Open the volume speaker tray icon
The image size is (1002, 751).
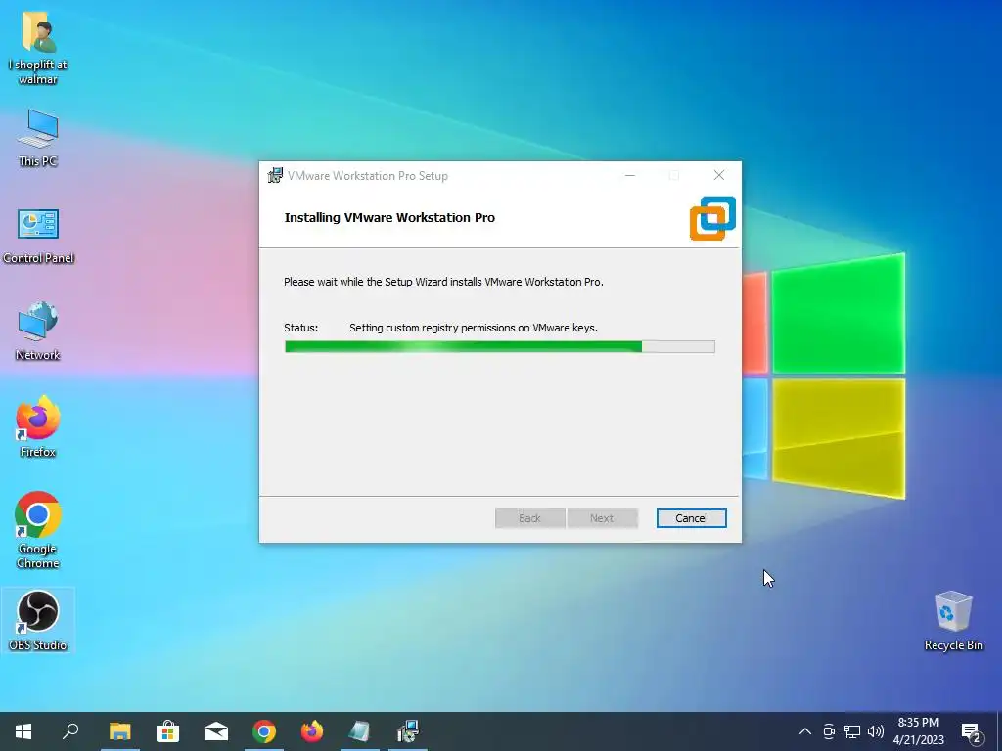point(876,731)
